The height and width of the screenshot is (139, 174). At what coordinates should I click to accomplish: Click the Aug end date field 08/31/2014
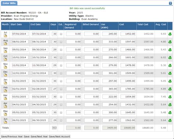pyautogui.click(x=40, y=42)
